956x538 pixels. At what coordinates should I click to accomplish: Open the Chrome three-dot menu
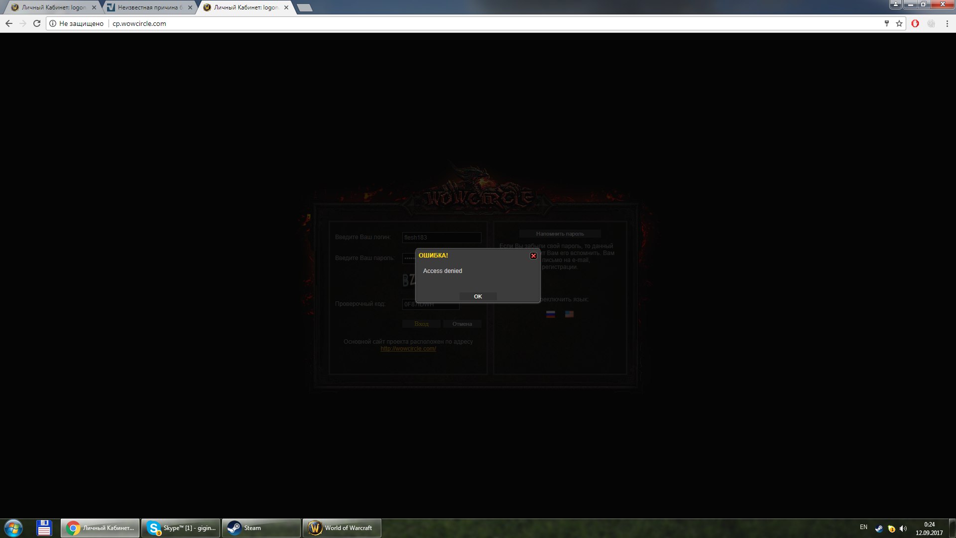(x=947, y=23)
